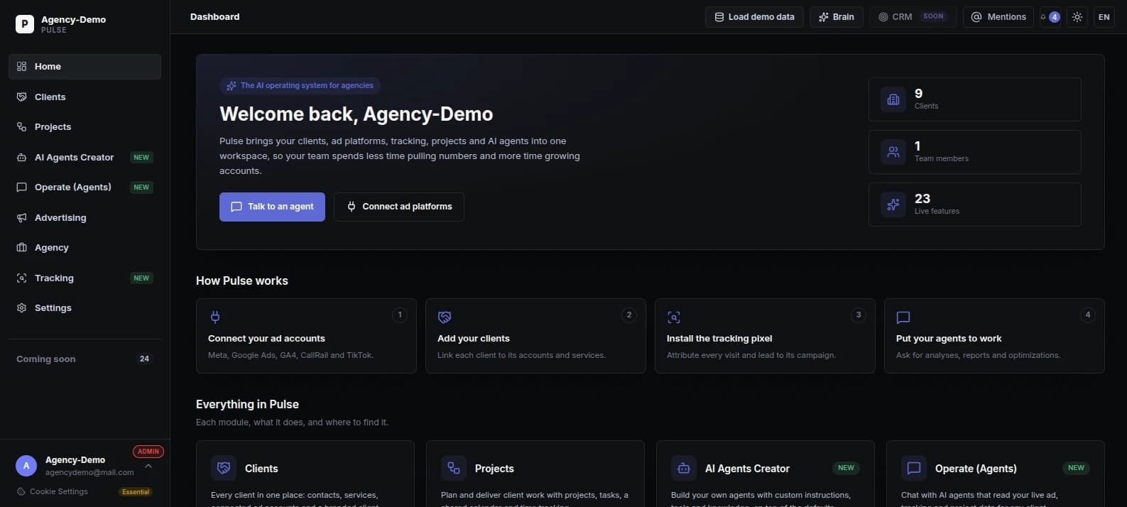The image size is (1127, 507).
Task: Expand the account menu chevron
Action: tap(148, 467)
